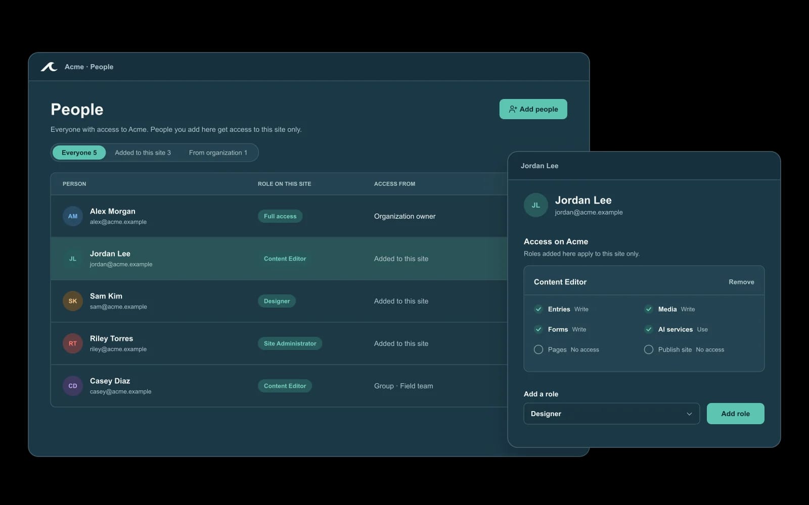This screenshot has height=505, width=809.
Task: Toggle the Entries Write permission check
Action: coord(538,309)
